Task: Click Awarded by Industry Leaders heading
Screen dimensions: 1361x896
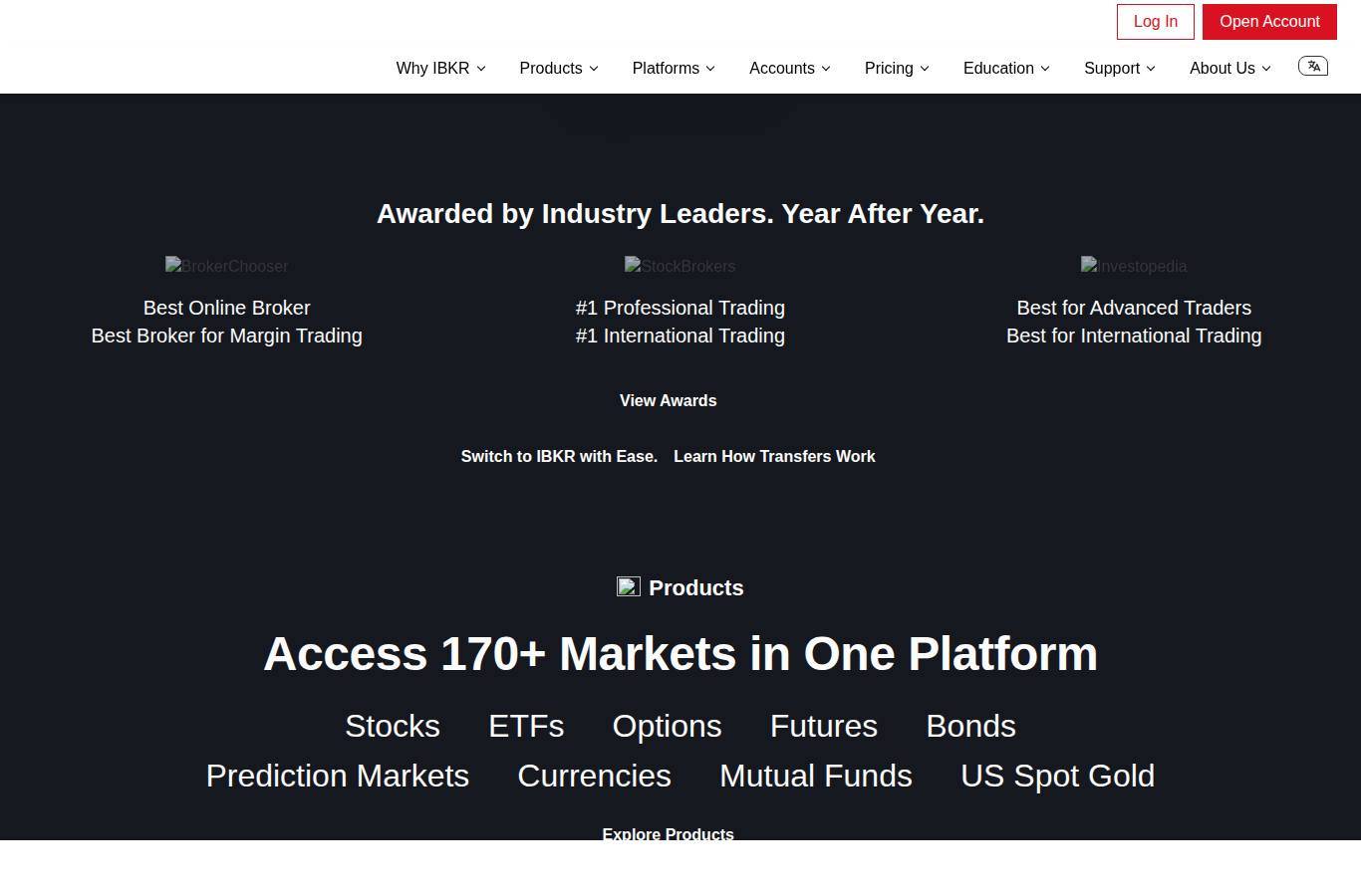Action: (x=680, y=213)
